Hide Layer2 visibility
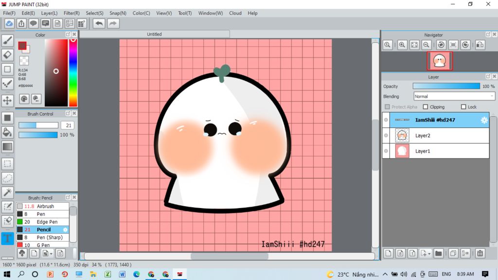The image size is (498, 280). [386, 136]
